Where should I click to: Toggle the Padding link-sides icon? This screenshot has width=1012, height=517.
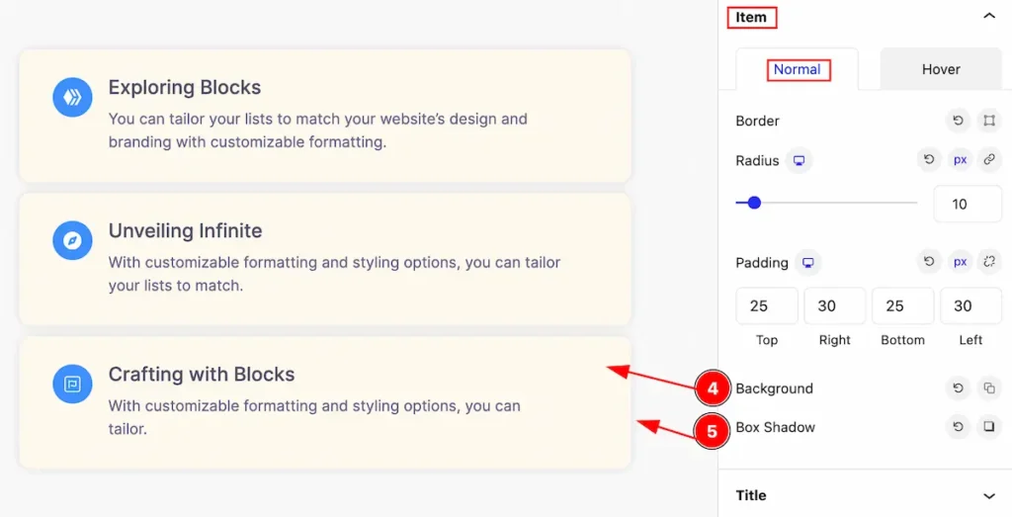988,261
